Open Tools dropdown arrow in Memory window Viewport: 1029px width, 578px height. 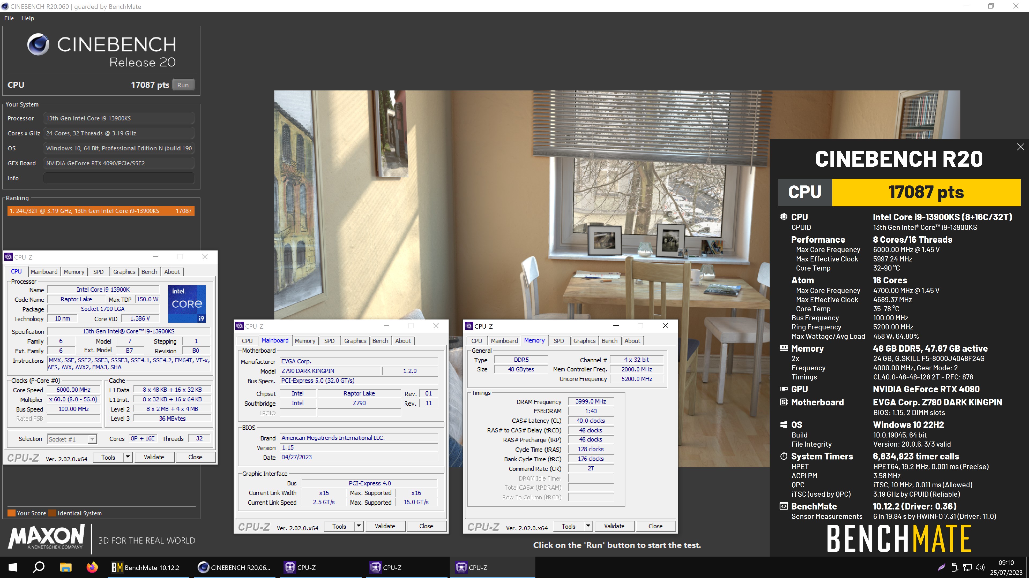[588, 526]
